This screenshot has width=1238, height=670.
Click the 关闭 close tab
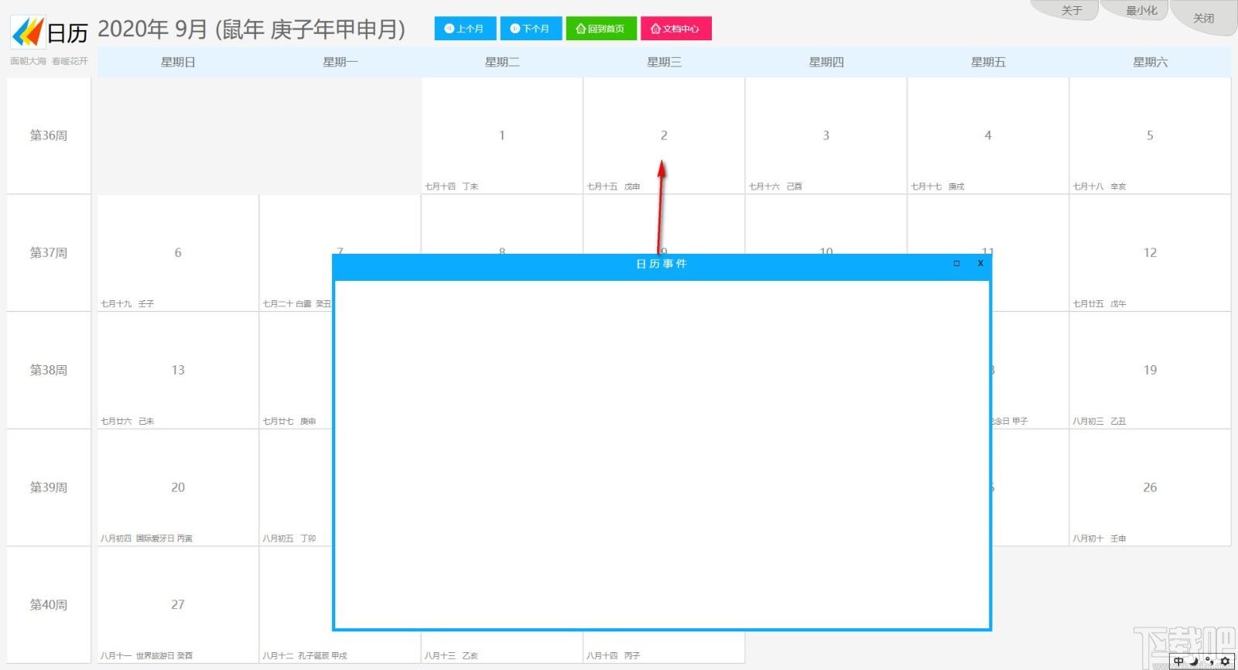click(1203, 18)
